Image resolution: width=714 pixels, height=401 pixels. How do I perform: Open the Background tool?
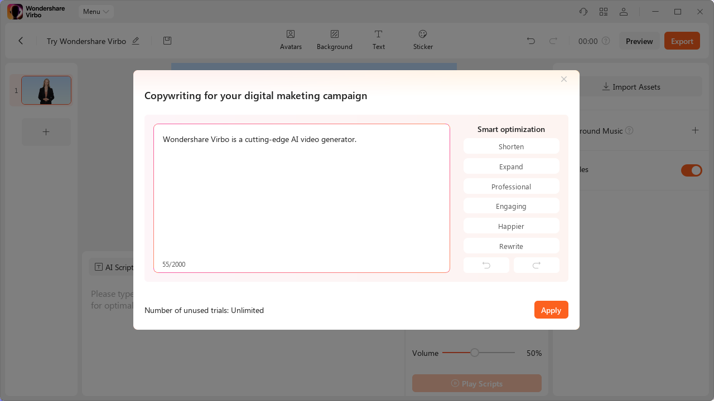coord(335,40)
